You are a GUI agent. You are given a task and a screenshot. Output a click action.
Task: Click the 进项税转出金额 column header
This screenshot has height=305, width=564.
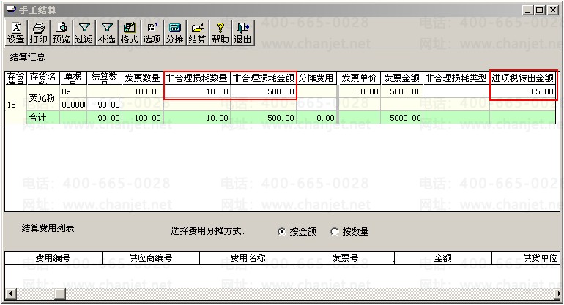point(523,78)
